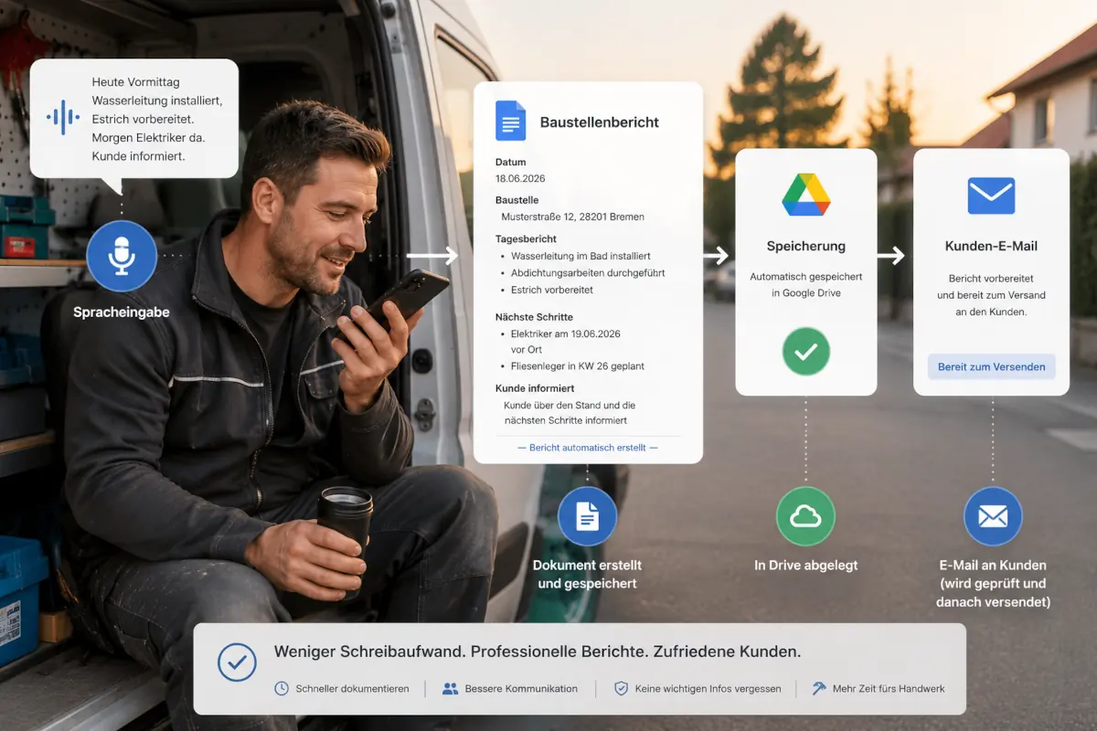The height and width of the screenshot is (731, 1097).
Task: Click the clock icon beside Schneller dokumentieren
Action: [x=282, y=688]
